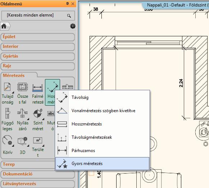Choose the Függőleges vertical dimension tool
Image resolution: width=209 pixels, height=188 pixels.
tap(8, 113)
